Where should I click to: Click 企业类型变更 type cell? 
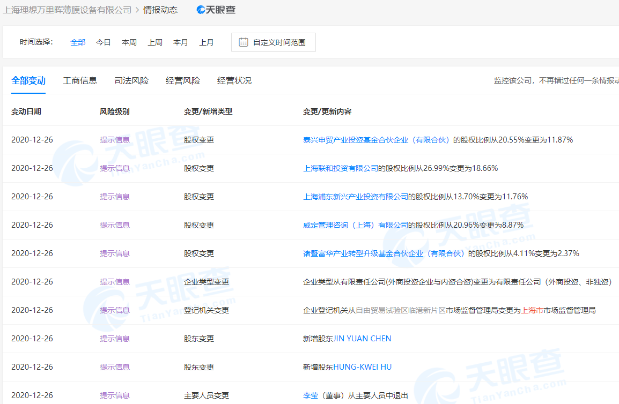click(206, 282)
